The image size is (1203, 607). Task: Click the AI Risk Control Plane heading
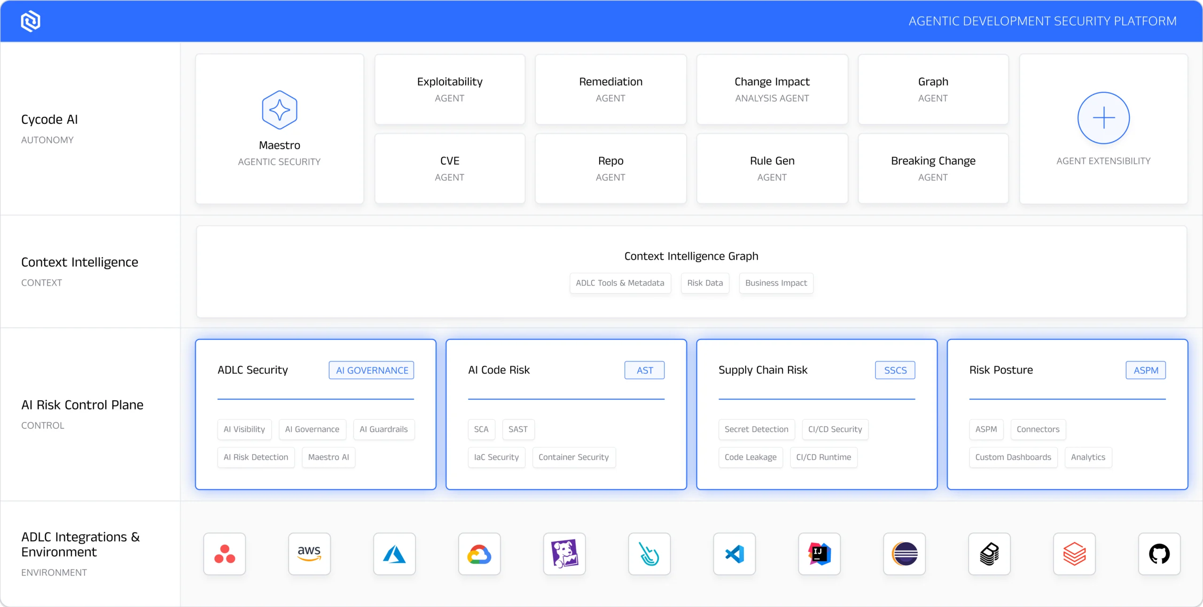[82, 405]
